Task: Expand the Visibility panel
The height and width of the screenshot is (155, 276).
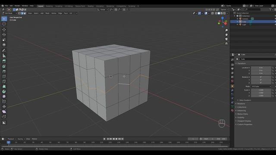Action: coord(240,118)
